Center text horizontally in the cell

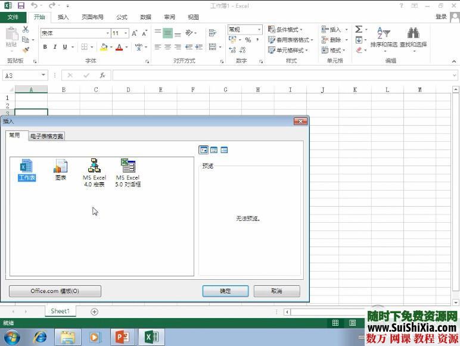tap(168, 47)
